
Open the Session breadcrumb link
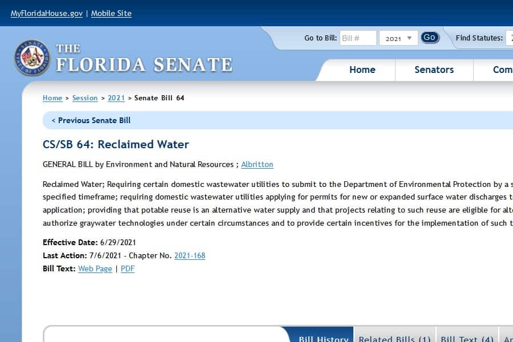tap(85, 98)
